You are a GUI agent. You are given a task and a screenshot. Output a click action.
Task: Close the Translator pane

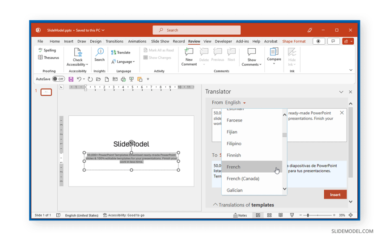pos(351,92)
